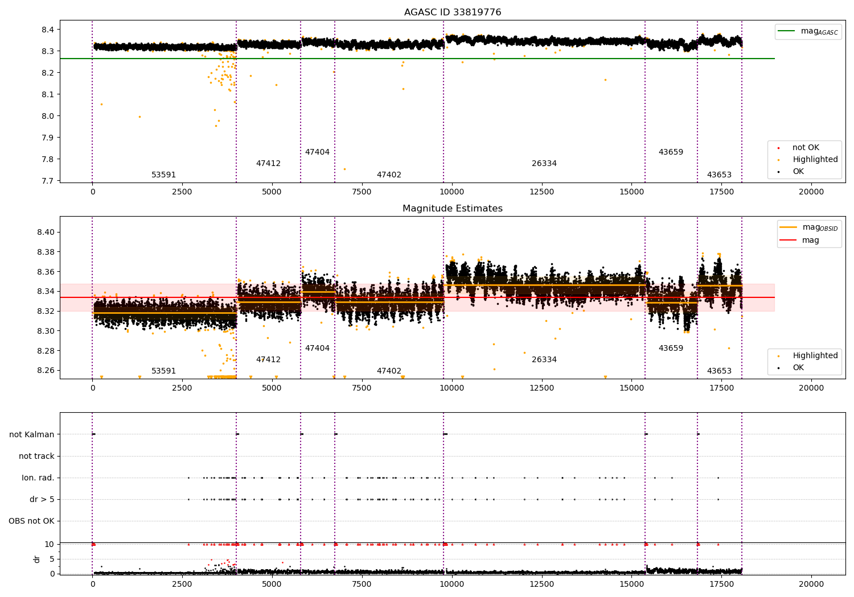
Task: Click obsid label 26334 in AGASC ID plot
Action: point(544,164)
